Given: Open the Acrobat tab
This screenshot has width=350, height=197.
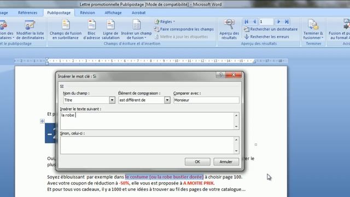Looking at the screenshot, I should click(x=138, y=13).
